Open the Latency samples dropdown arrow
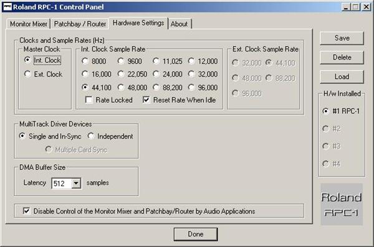 76,183
